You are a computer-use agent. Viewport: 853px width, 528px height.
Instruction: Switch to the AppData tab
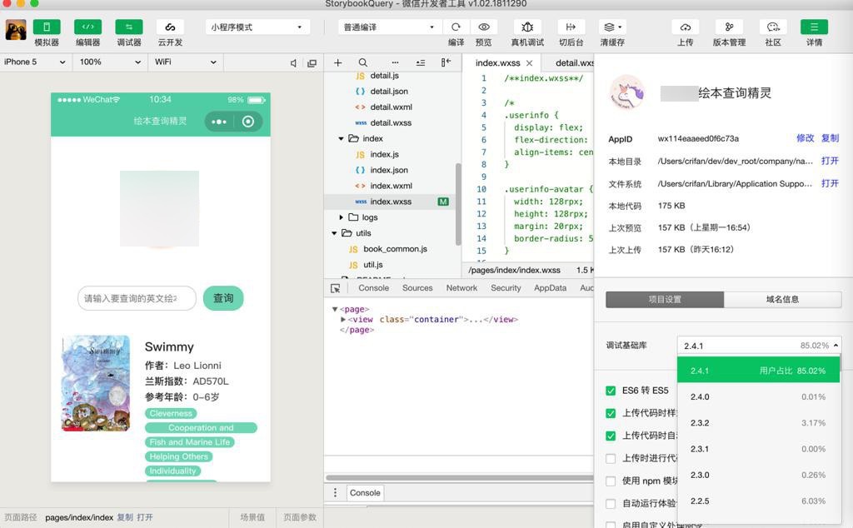click(x=550, y=288)
